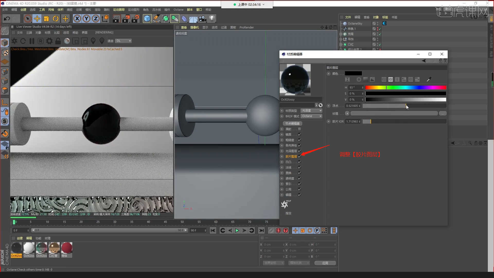Switch color mode to RGB
This screenshot has height=278, width=494.
(x=384, y=80)
